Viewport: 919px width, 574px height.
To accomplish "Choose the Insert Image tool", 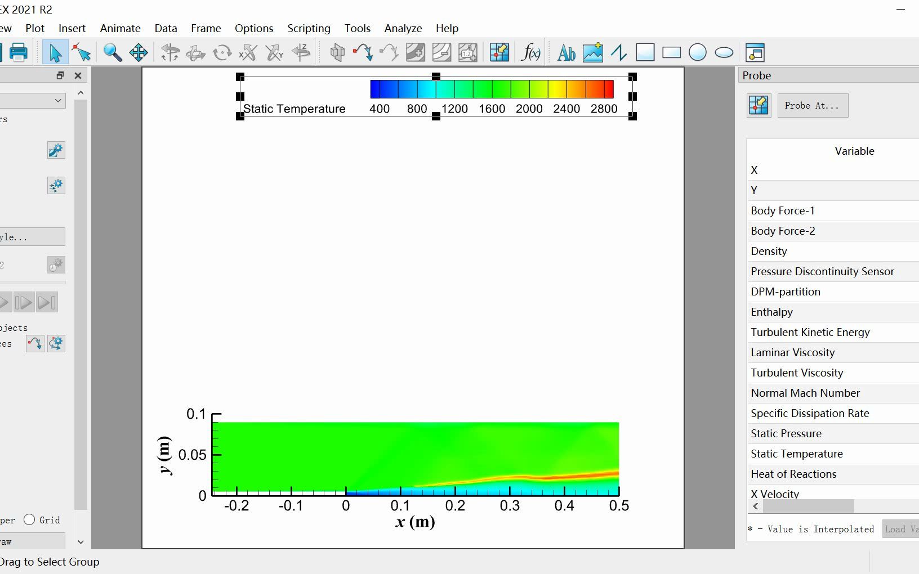I will tap(592, 52).
